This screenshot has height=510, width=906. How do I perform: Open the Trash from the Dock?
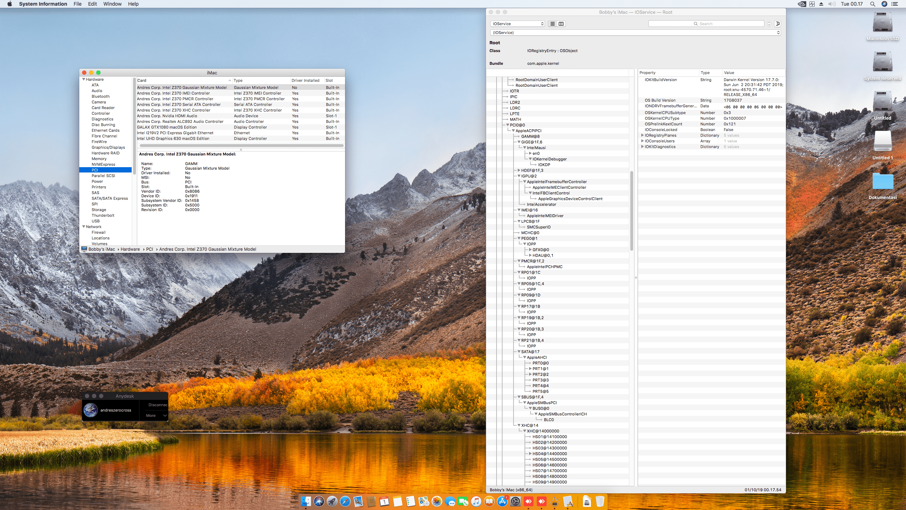(600, 501)
